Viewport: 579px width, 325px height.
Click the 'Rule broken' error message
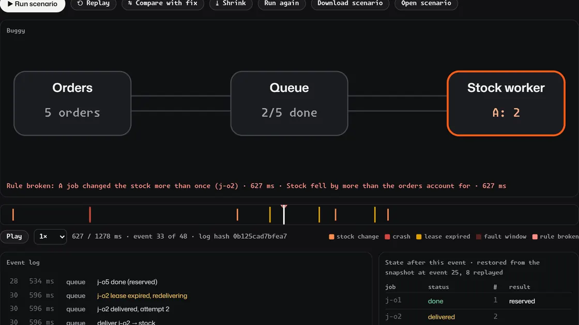[256, 186]
